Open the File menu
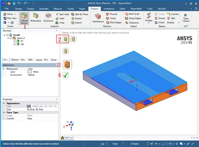Image resolution: width=199 pixels, height=147 pixels. coord(6,9)
